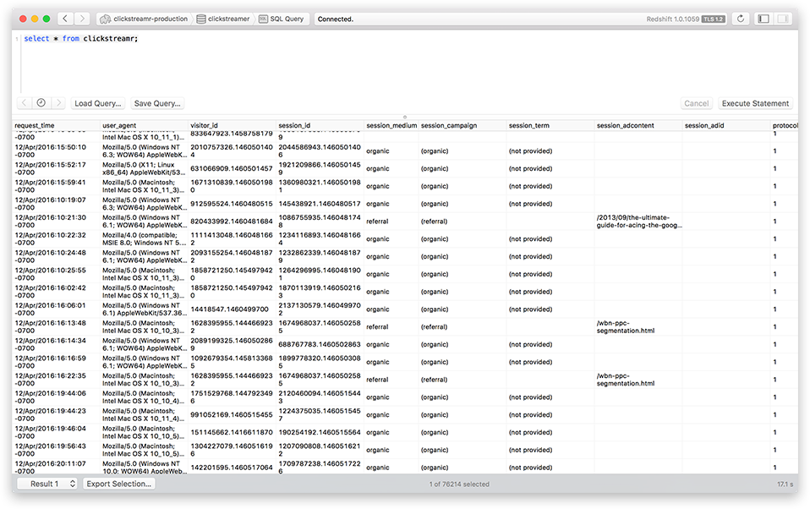
Task: Select request time 12/Apr/2016:16:14:34 cell
Action: pos(56,344)
